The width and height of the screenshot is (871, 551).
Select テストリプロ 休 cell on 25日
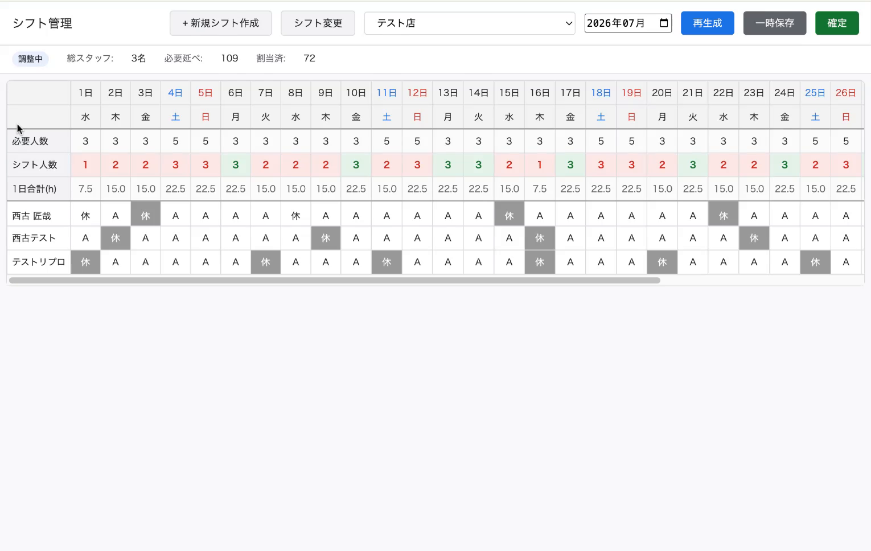point(815,262)
